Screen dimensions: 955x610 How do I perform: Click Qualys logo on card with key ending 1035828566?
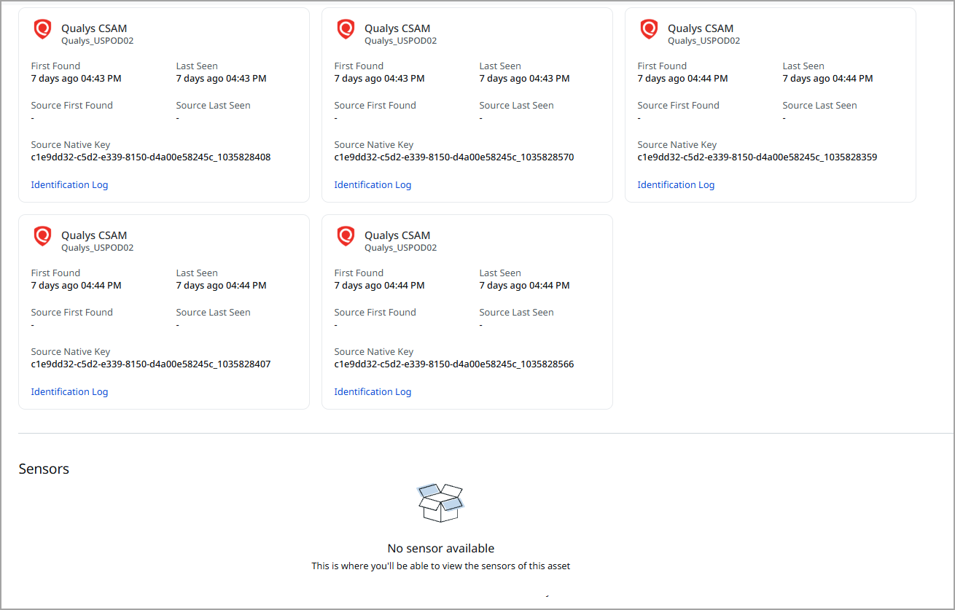[x=346, y=237]
